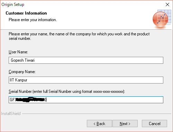173x132 pixels.
Task: Click the 'Please enter your information.' text
Action: click(x=33, y=20)
